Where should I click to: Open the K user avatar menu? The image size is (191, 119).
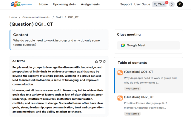coord(180,4)
